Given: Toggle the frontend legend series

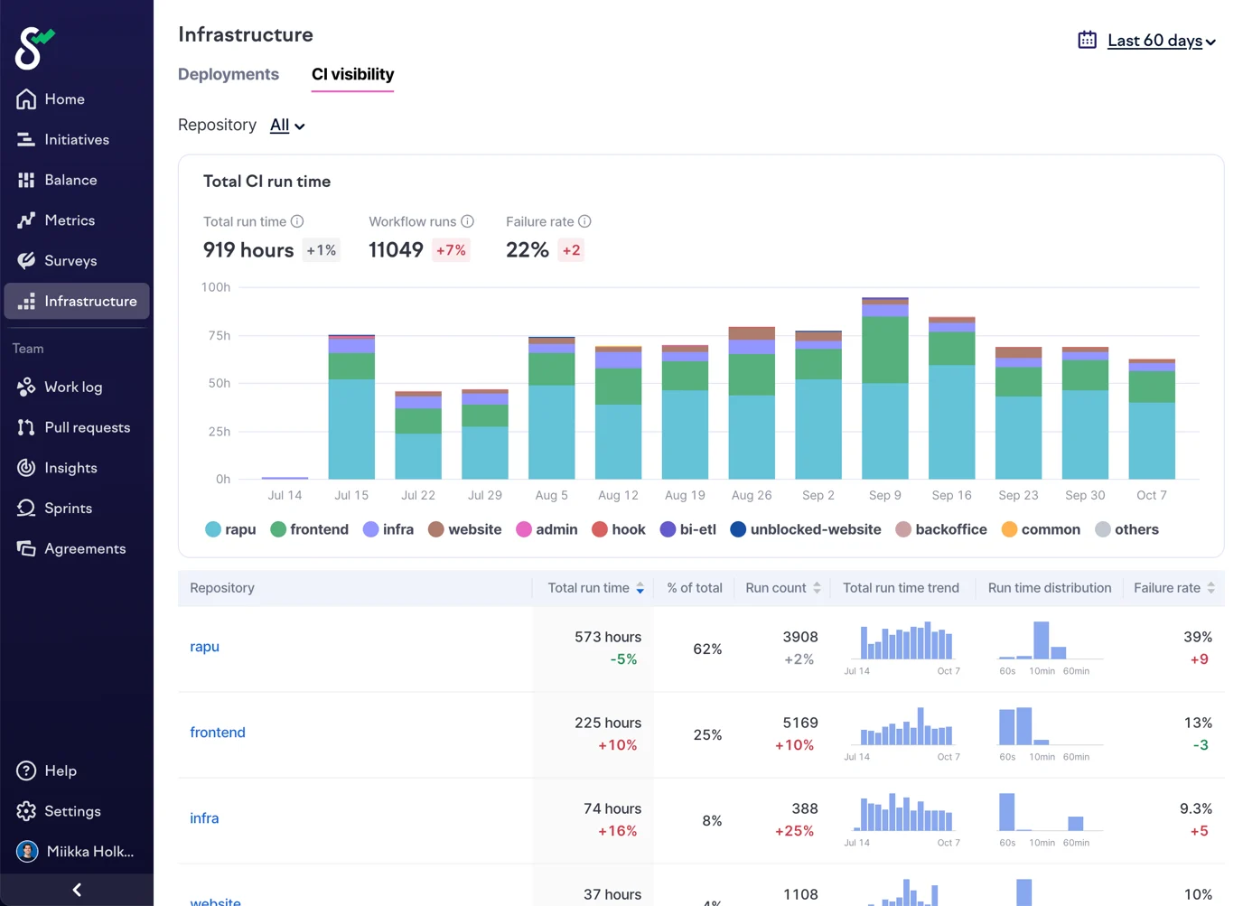Looking at the screenshot, I should pyautogui.click(x=309, y=530).
